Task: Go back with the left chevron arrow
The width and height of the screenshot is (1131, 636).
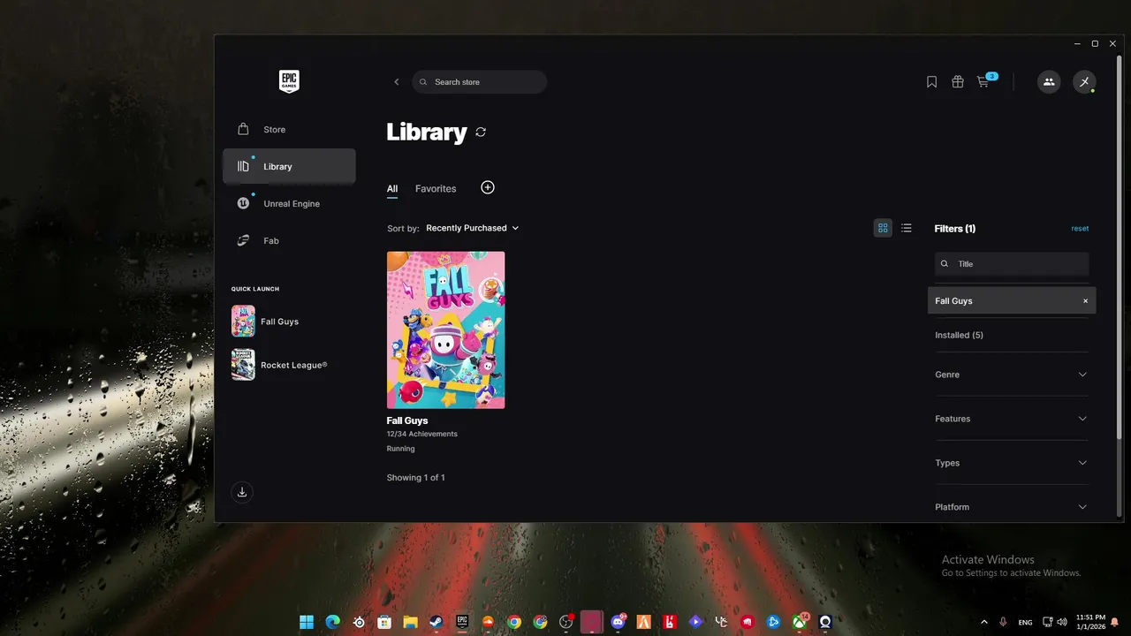Action: tap(396, 82)
